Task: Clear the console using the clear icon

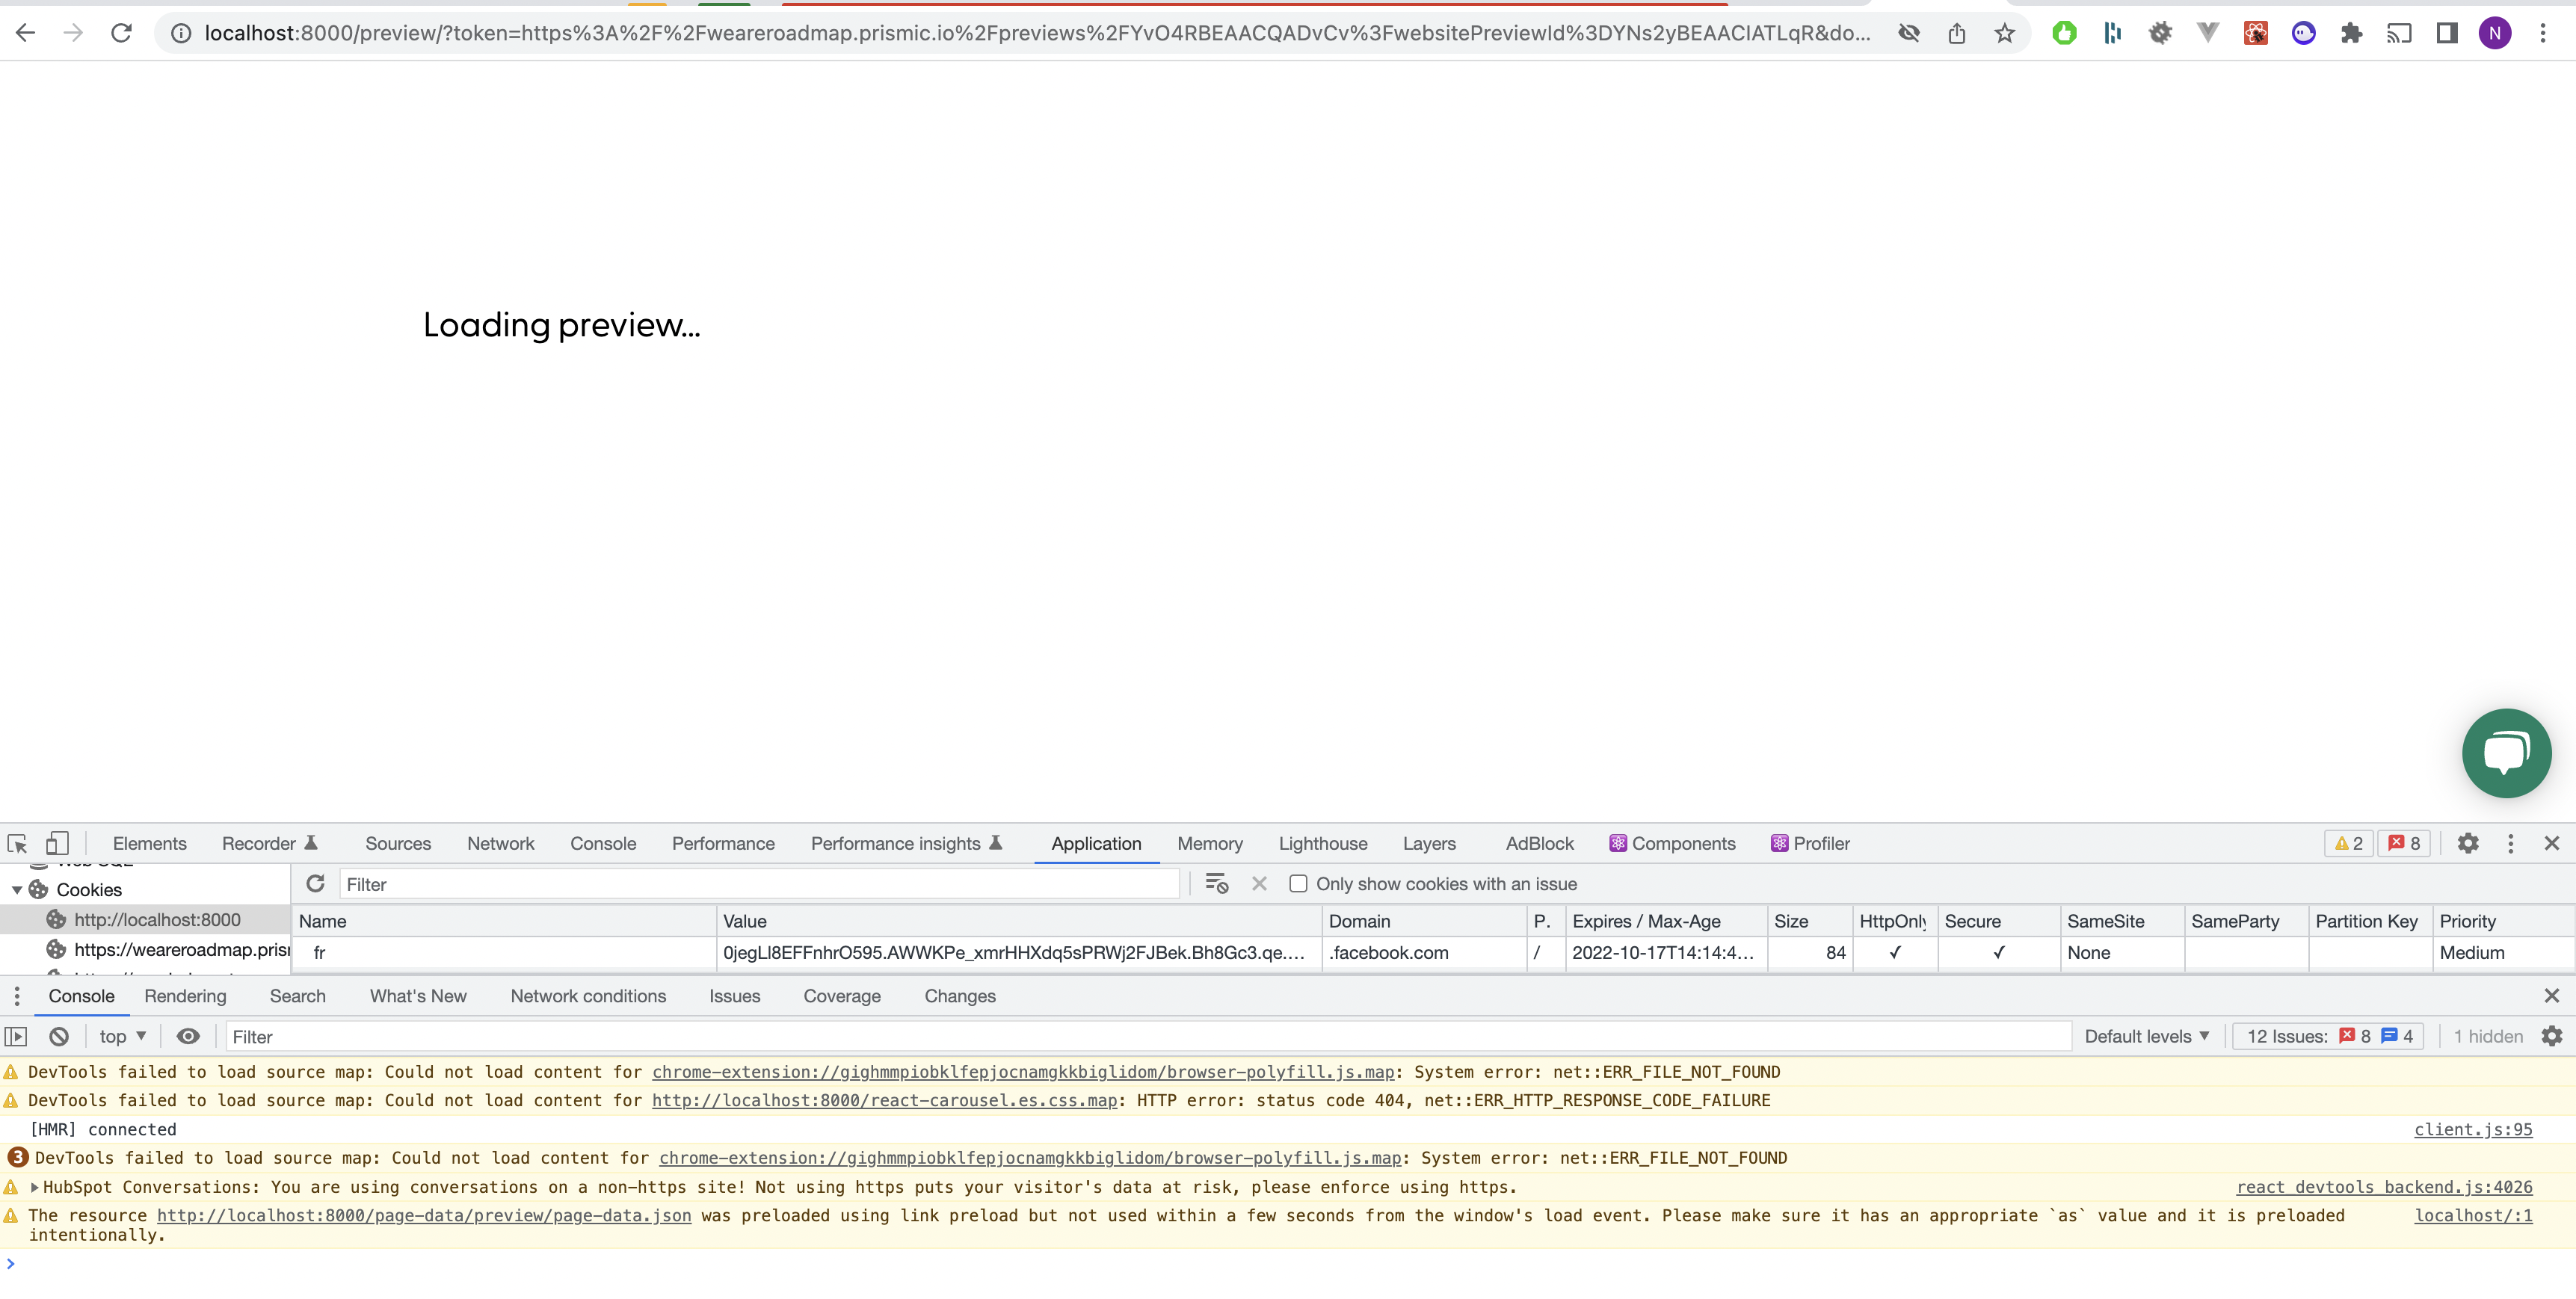Action: (x=58, y=1036)
